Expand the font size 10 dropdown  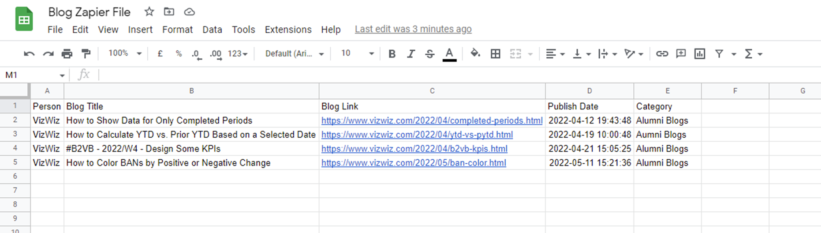[358, 54]
